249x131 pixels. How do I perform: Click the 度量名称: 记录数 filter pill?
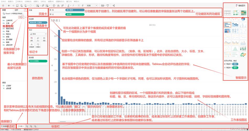pos(38,23)
